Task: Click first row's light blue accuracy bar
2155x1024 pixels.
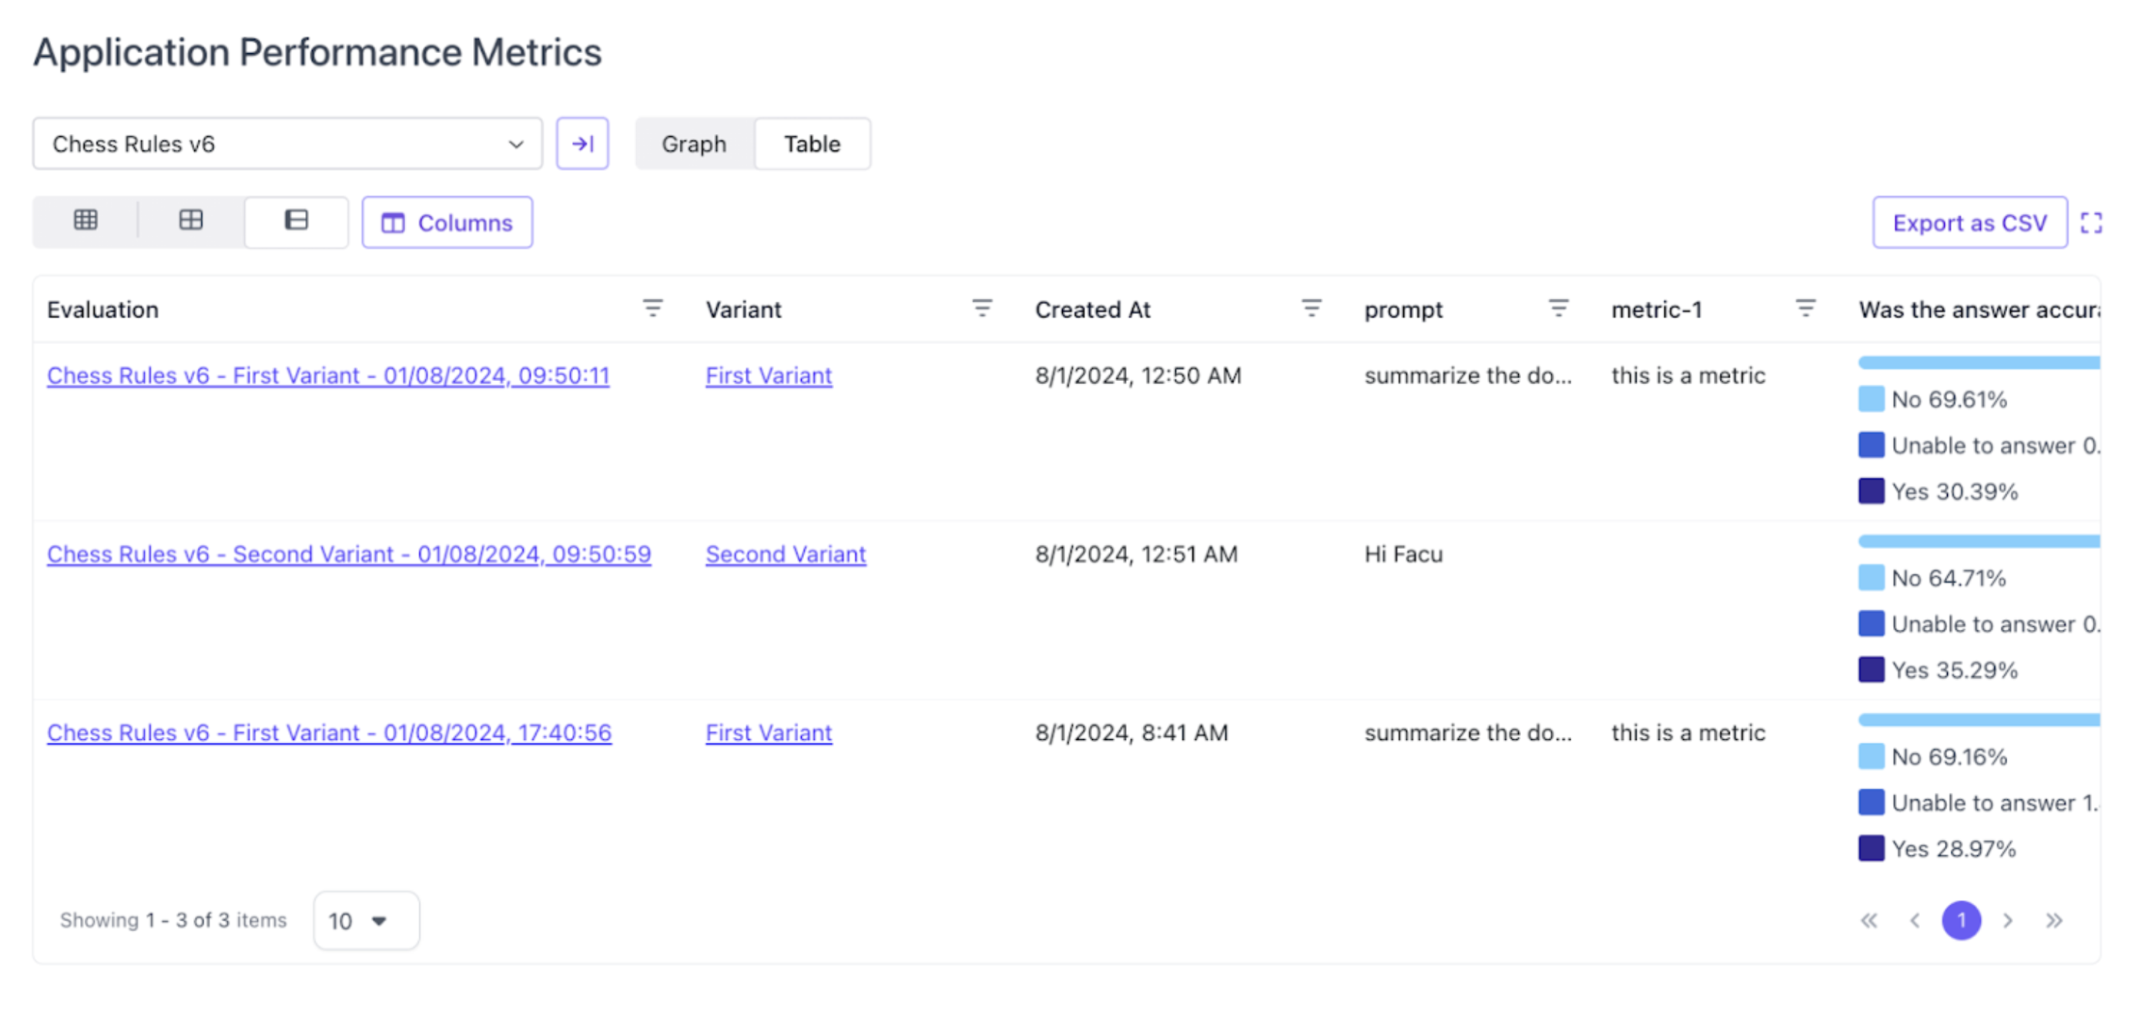Action: pyautogui.click(x=1978, y=363)
